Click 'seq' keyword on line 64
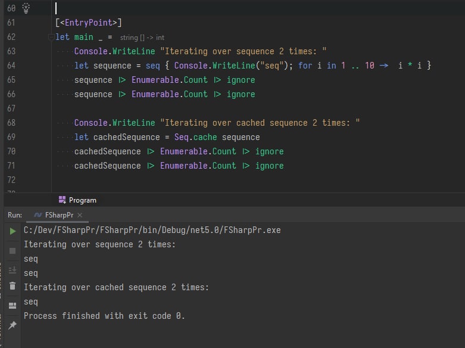The width and height of the screenshot is (465, 348). tap(153, 66)
